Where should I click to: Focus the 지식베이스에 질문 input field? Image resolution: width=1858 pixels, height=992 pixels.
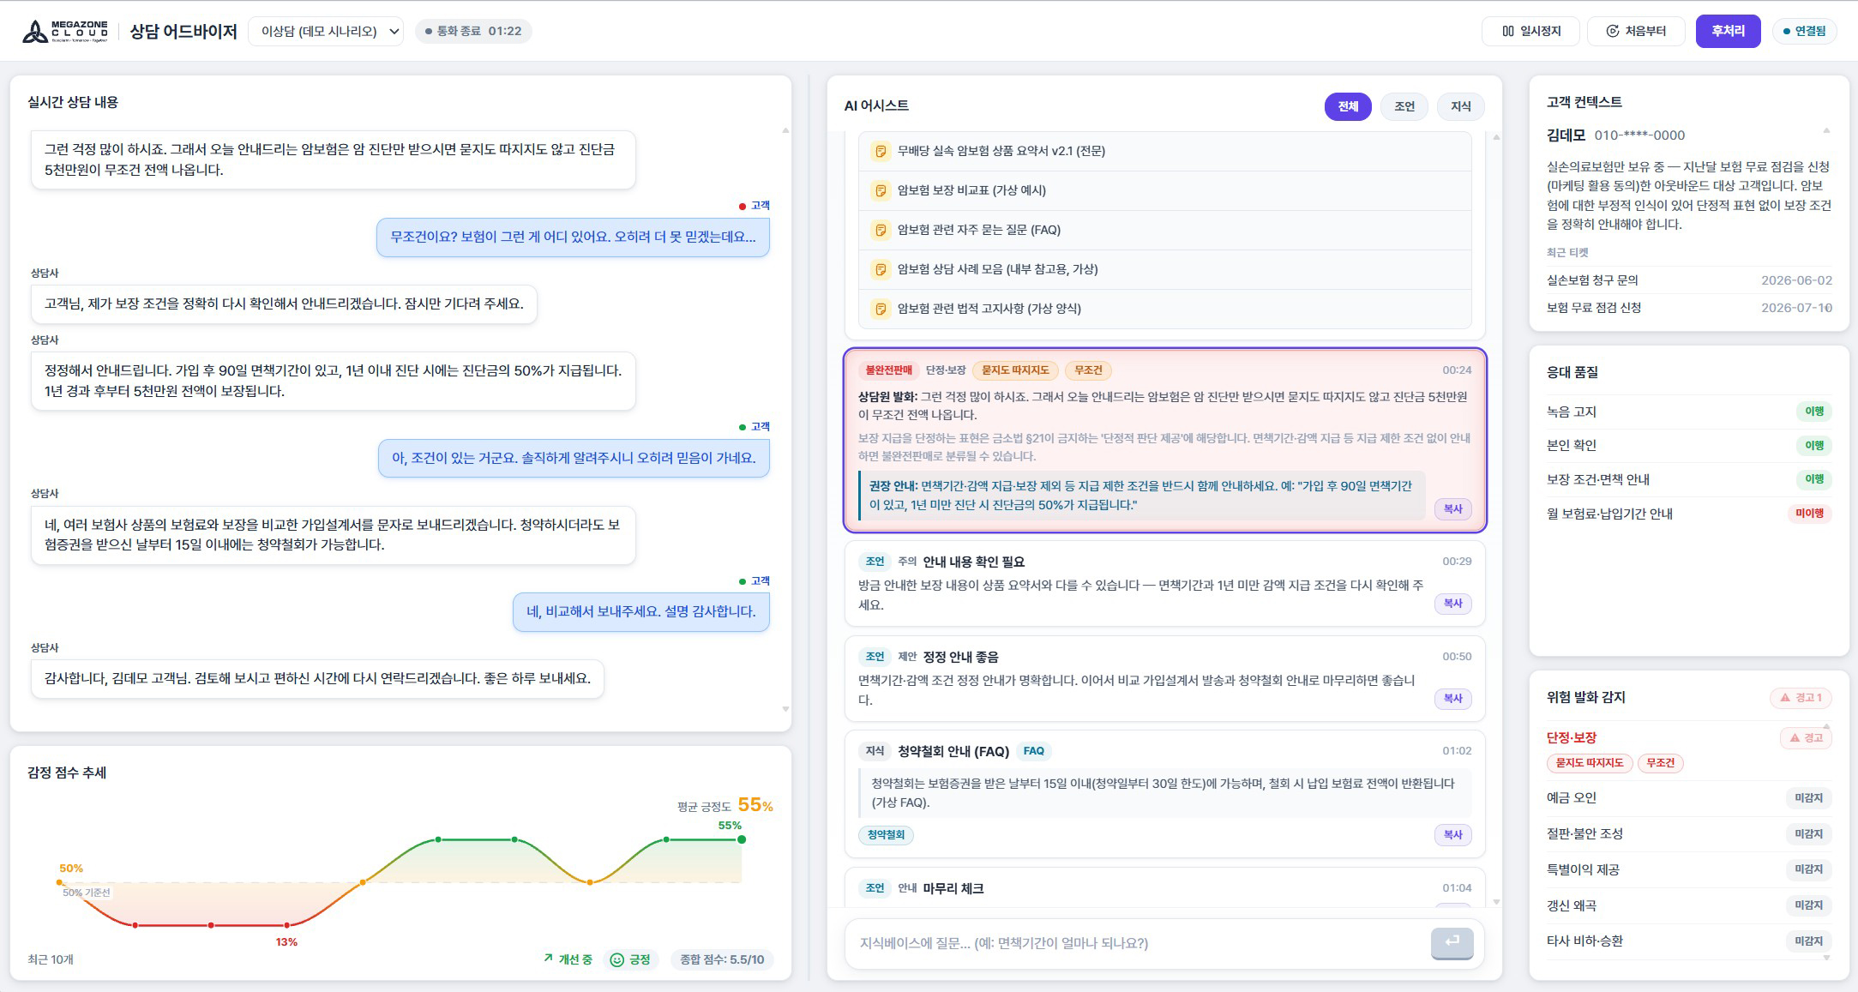coord(1137,943)
